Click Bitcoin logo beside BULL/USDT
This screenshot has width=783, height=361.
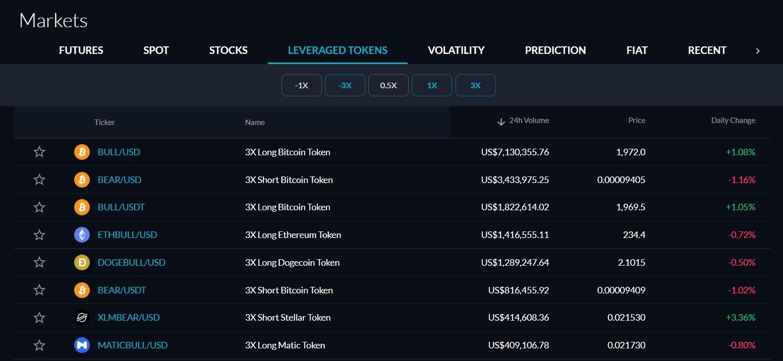82,207
